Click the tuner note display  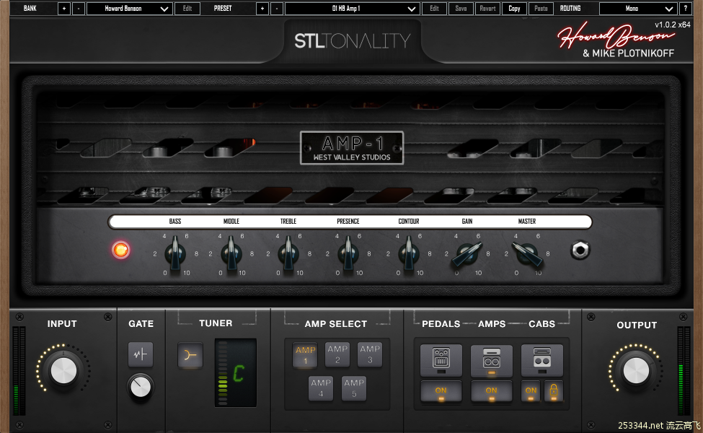coord(236,373)
